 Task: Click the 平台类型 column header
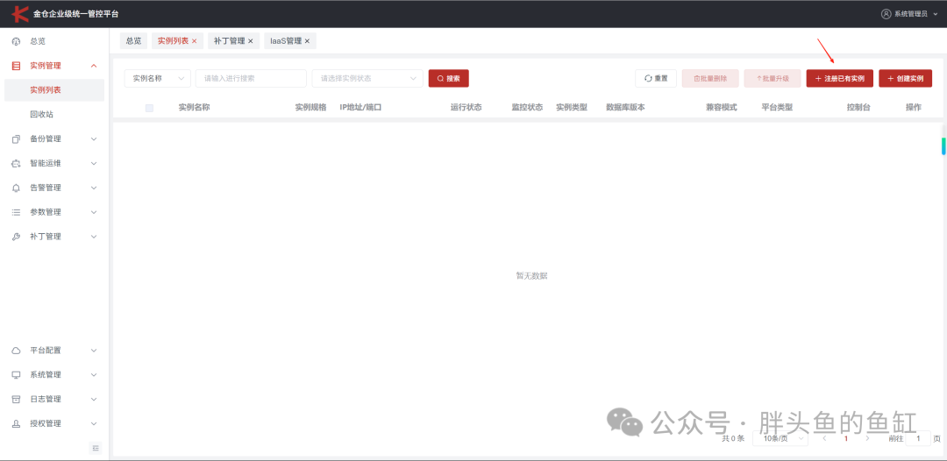point(777,108)
